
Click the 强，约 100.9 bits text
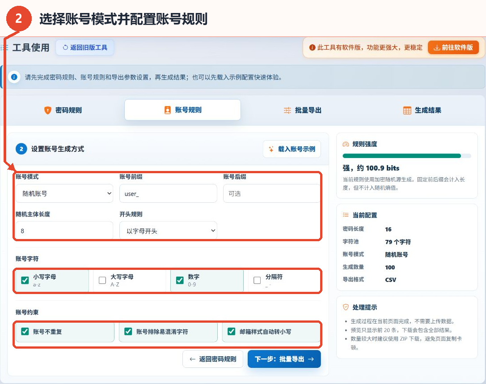371,168
